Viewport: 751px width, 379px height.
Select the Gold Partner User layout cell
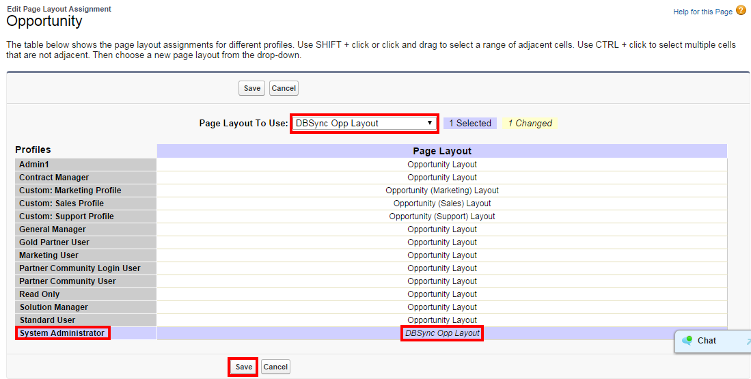click(442, 242)
